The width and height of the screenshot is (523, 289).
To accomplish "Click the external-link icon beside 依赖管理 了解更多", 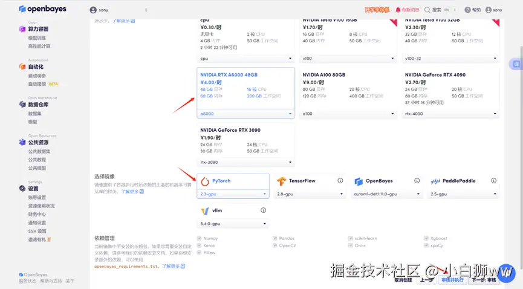I will pos(183,266).
